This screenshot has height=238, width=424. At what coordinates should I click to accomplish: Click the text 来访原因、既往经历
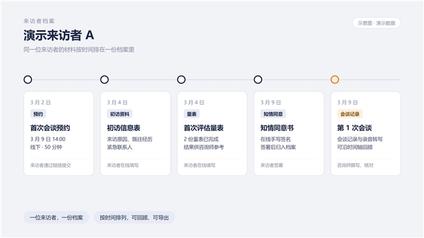[130, 140]
